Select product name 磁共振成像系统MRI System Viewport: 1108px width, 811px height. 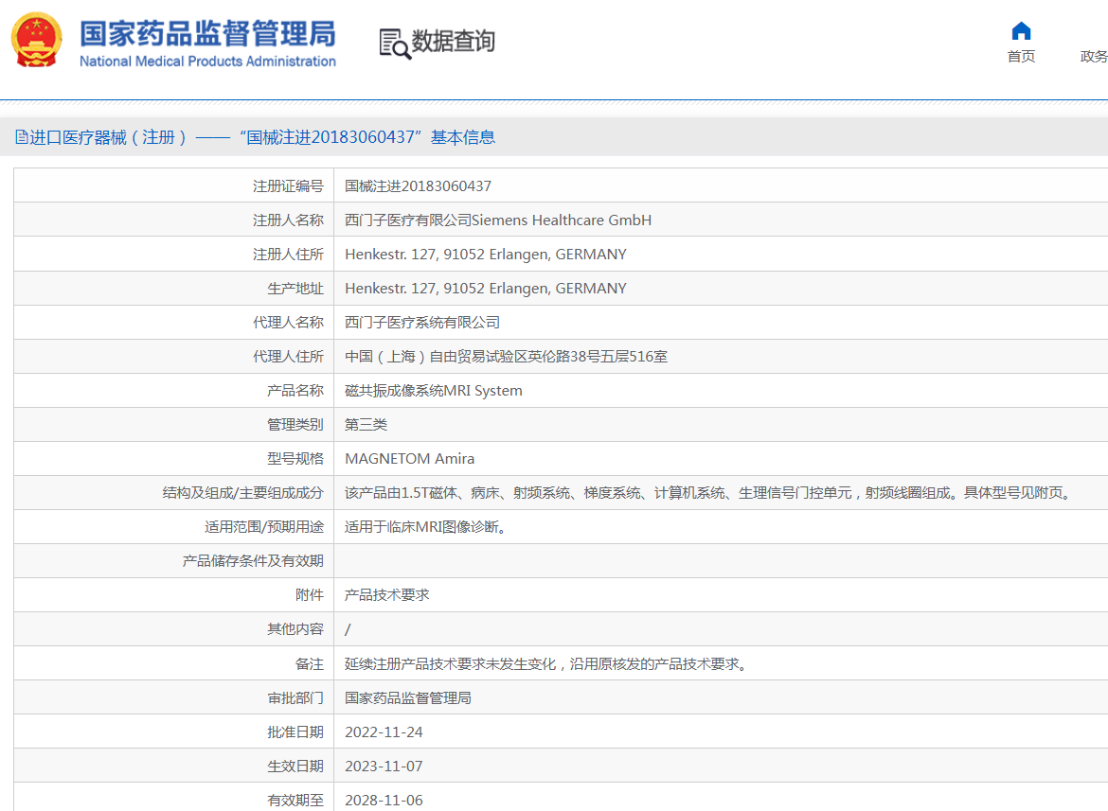point(433,390)
